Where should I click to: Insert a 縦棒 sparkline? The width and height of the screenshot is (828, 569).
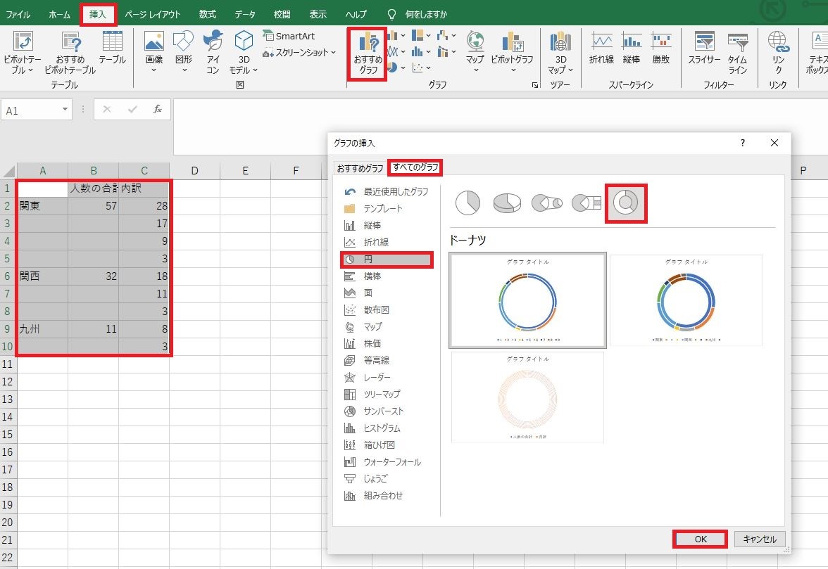[x=631, y=48]
